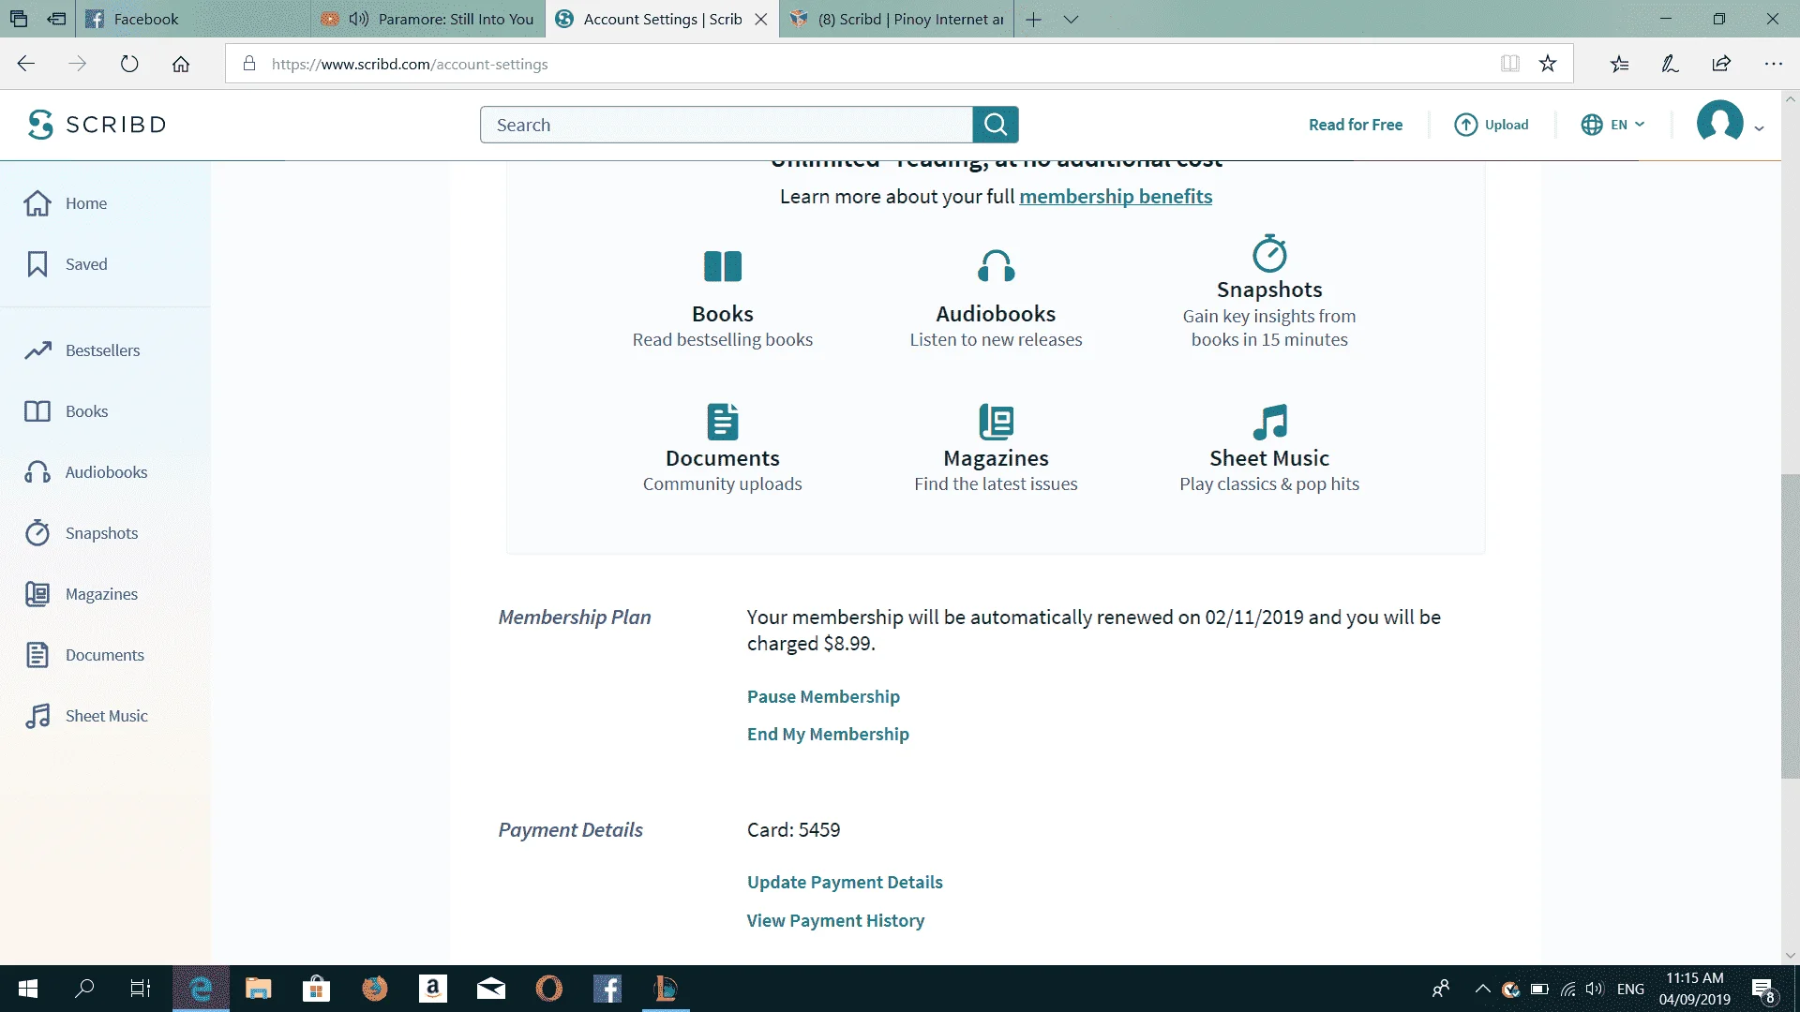This screenshot has width=1800, height=1012.
Task: Click the browser back arrow
Action: coord(26,64)
